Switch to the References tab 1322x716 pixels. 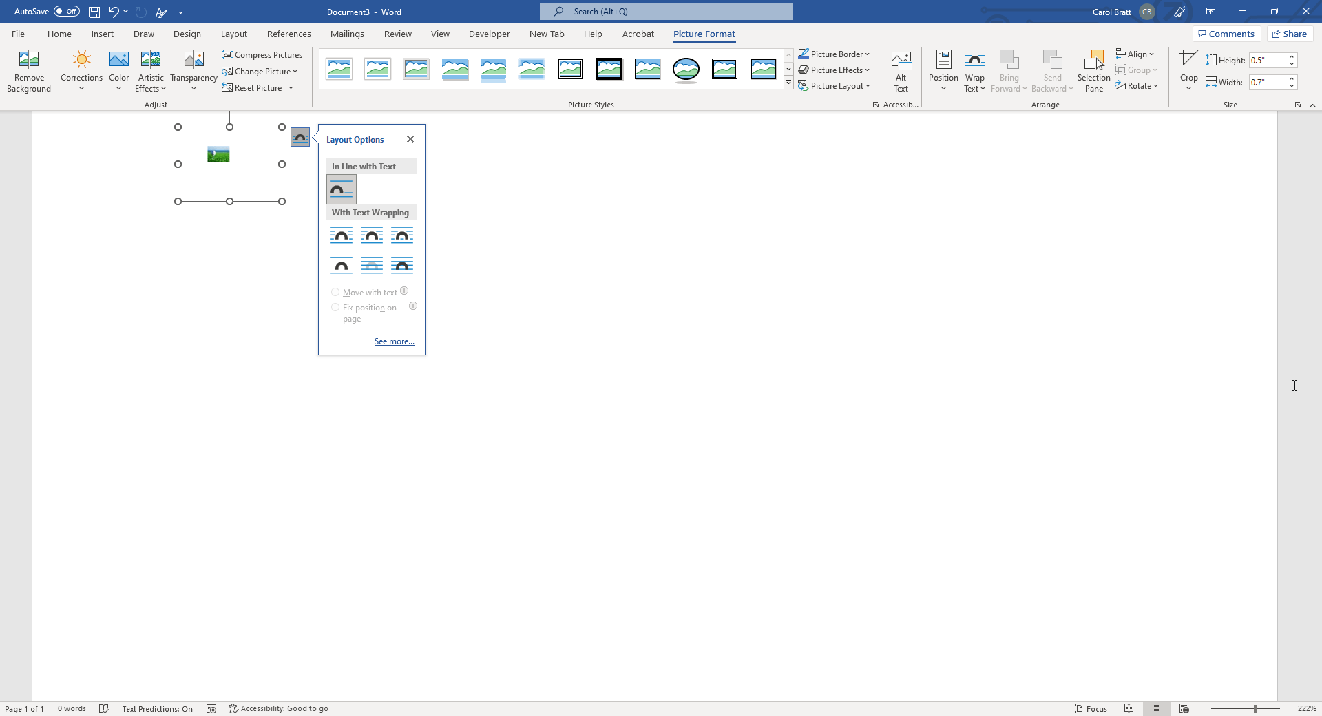(289, 34)
